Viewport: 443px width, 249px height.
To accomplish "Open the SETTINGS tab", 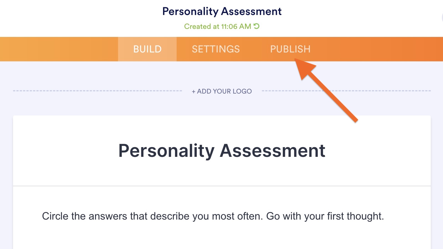I will coord(216,49).
